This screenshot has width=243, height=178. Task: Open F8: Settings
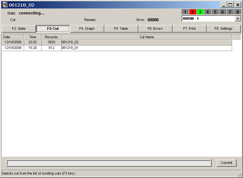(223, 29)
